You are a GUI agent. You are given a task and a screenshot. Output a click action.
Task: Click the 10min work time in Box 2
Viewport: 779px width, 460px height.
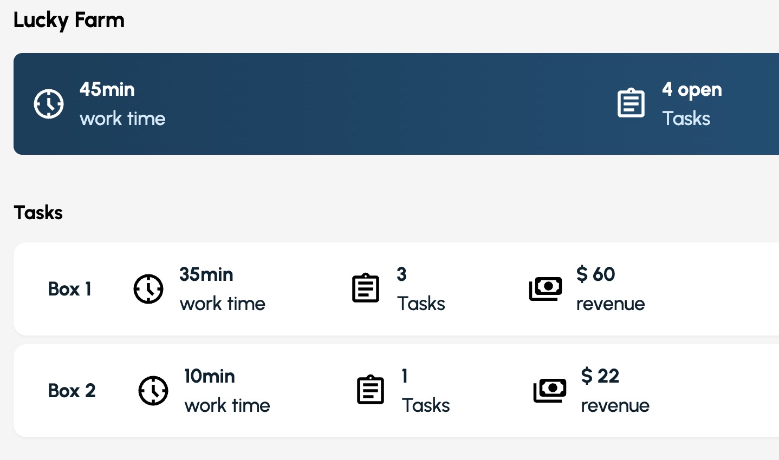(x=227, y=391)
